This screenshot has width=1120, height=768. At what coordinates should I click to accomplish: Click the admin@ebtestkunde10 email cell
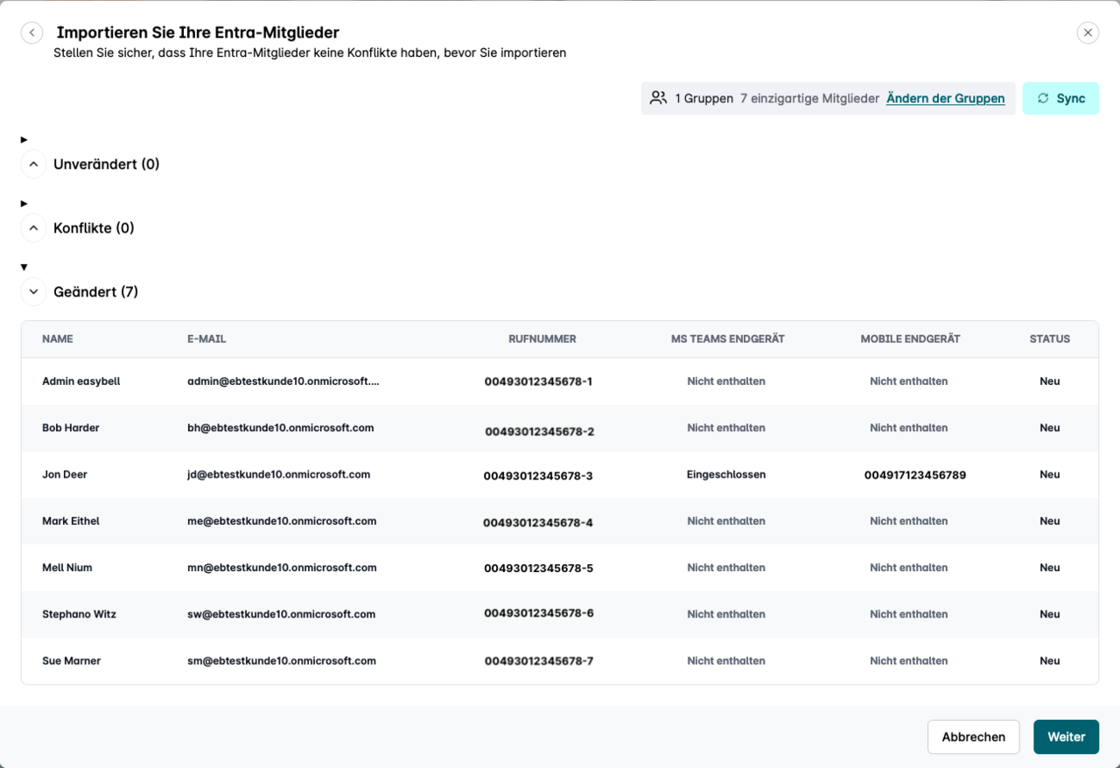[283, 381]
